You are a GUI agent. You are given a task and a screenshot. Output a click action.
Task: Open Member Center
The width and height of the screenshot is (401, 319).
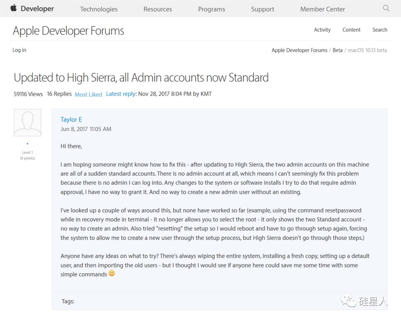pyautogui.click(x=323, y=9)
